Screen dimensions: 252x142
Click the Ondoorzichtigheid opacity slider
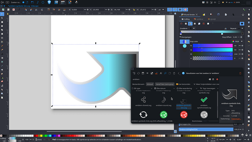206,130
